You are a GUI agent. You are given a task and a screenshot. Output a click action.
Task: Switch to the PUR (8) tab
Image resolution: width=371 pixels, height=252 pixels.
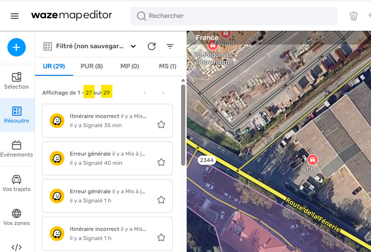pos(91,66)
